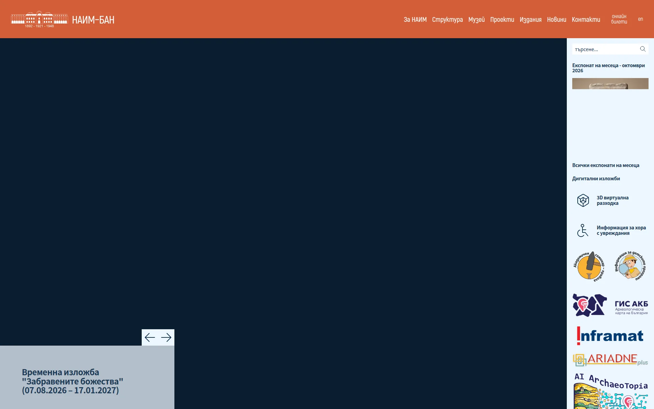Open Всички експонати на месеца link

pos(606,165)
